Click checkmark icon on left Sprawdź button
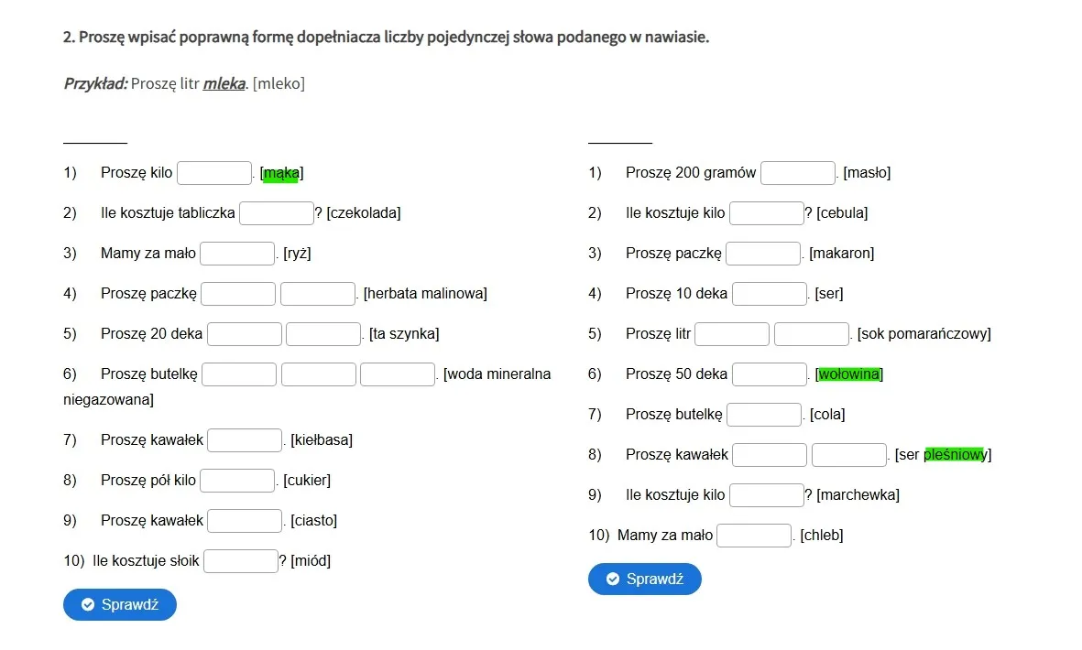Viewport: 1082px width, 650px height. coord(88,604)
